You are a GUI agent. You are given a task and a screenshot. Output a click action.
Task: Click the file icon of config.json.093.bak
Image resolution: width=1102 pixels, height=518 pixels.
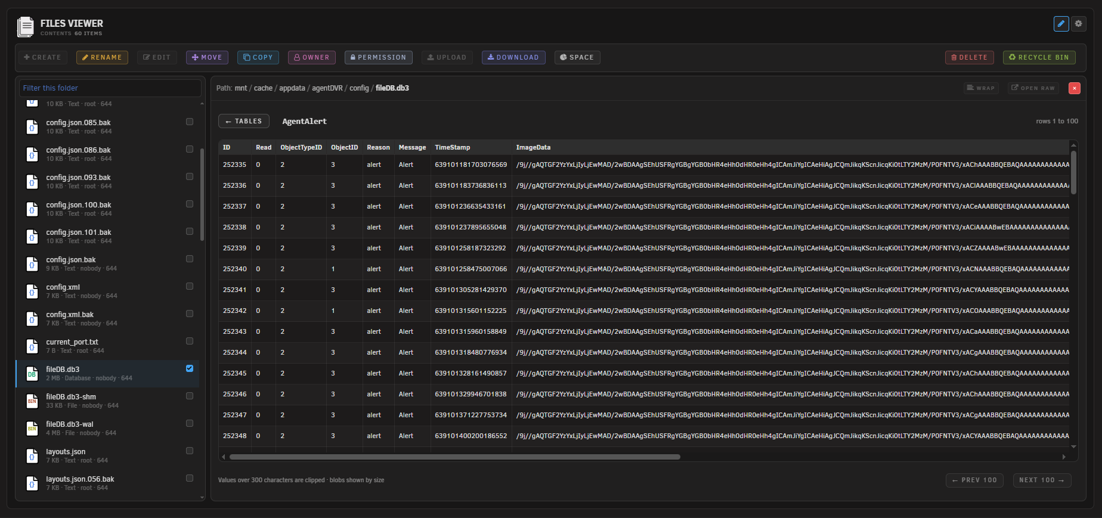(32, 182)
